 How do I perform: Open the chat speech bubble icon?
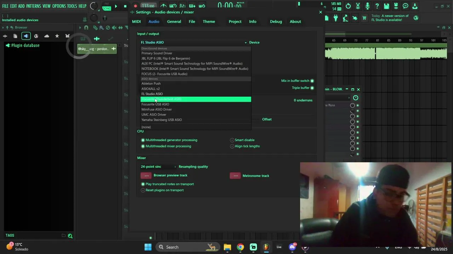(x=406, y=6)
